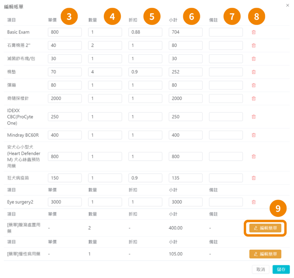294x278 pixels.
Task: Click remarks field for Basic Exam
Action: [x=226, y=32]
